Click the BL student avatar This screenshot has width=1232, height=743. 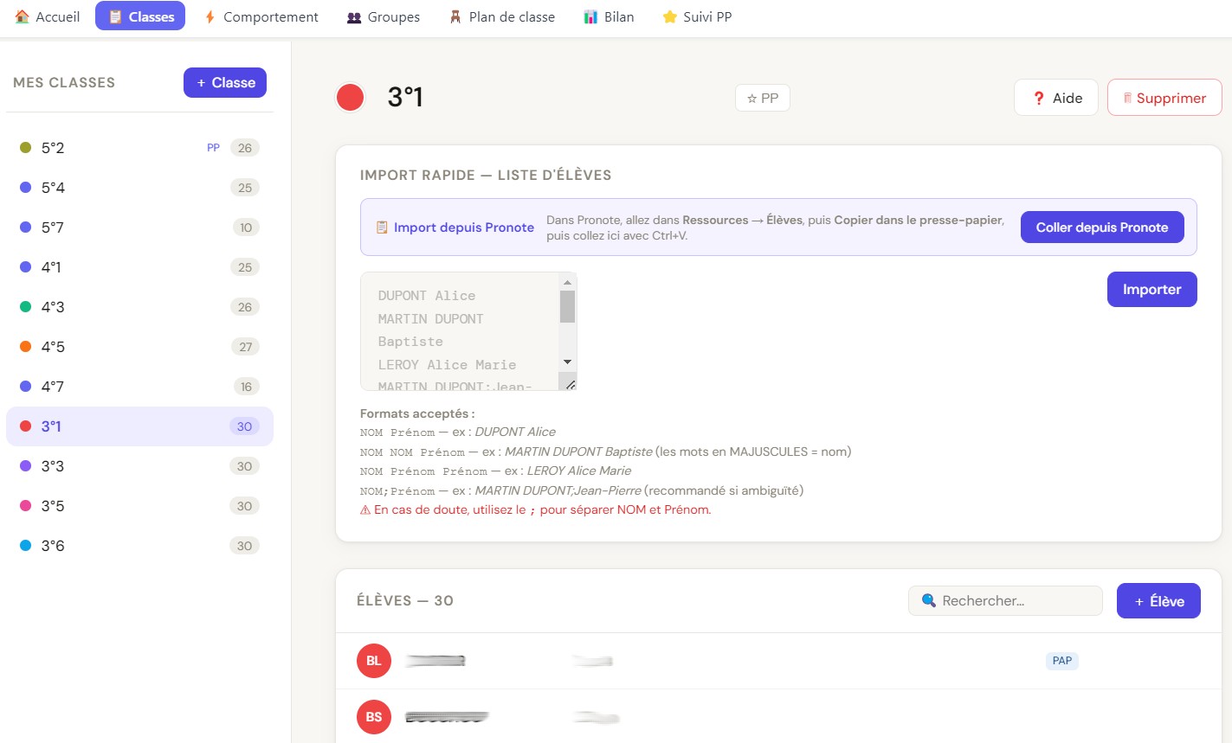click(373, 661)
